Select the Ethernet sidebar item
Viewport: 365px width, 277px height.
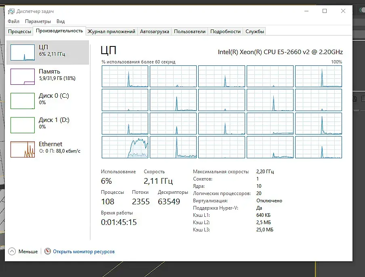(x=48, y=149)
